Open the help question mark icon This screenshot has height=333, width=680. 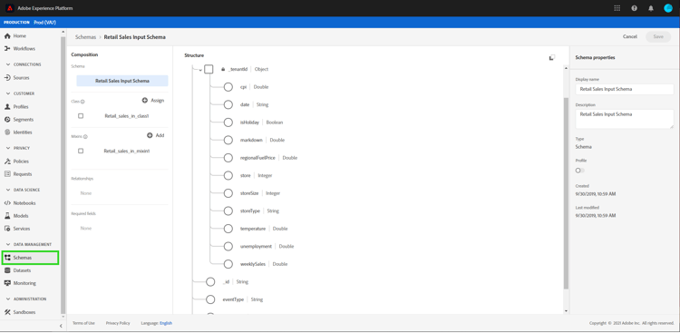[x=634, y=8]
